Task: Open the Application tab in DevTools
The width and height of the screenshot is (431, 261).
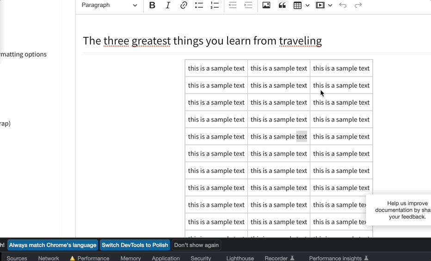Action: 166,258
